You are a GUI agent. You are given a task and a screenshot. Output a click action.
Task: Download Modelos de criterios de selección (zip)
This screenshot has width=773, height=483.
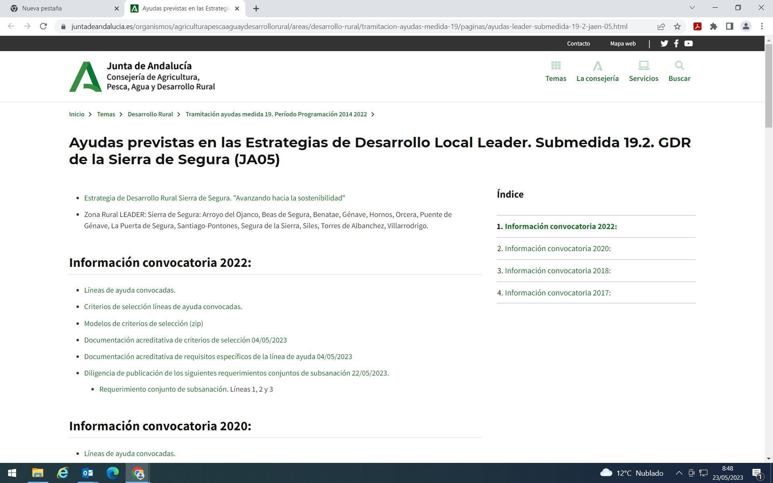tap(144, 324)
